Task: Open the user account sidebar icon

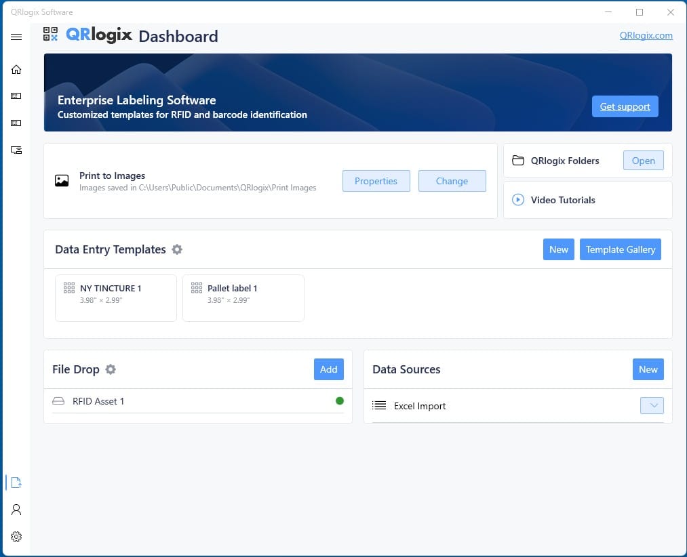Action: point(16,510)
